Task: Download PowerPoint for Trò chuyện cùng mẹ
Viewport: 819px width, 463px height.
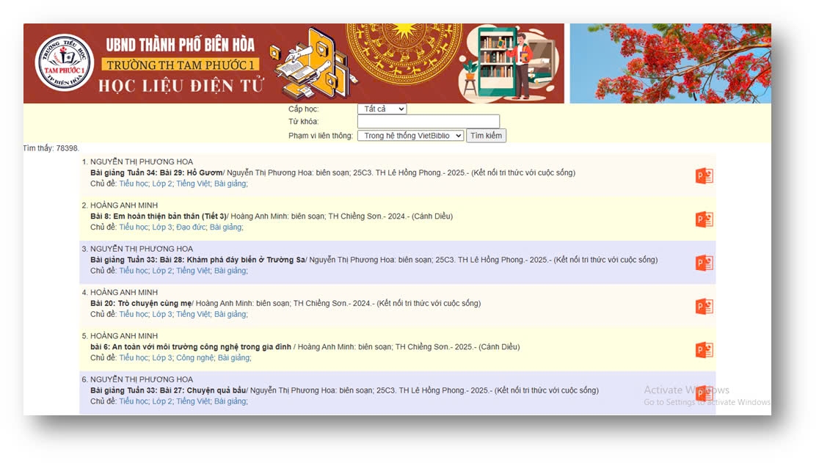Action: [x=704, y=307]
